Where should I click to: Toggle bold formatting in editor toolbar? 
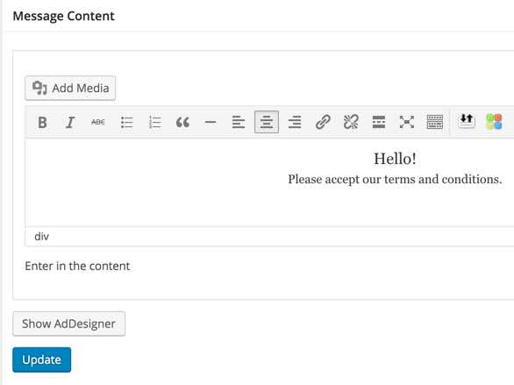(x=42, y=123)
